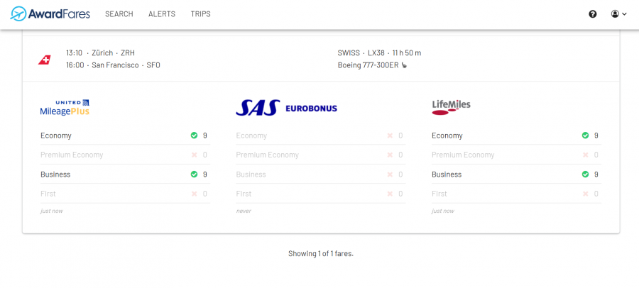Click the AwardFares logo
Screen dimensions: 639x288
pos(50,13)
